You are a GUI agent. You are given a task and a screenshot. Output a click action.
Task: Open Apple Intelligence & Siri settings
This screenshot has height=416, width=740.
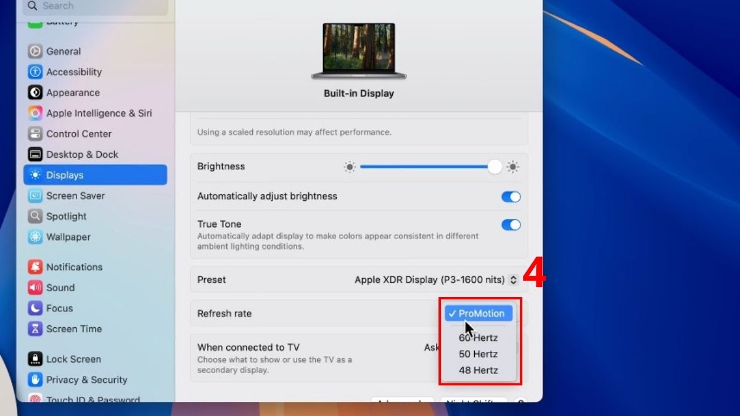tap(37, 113)
